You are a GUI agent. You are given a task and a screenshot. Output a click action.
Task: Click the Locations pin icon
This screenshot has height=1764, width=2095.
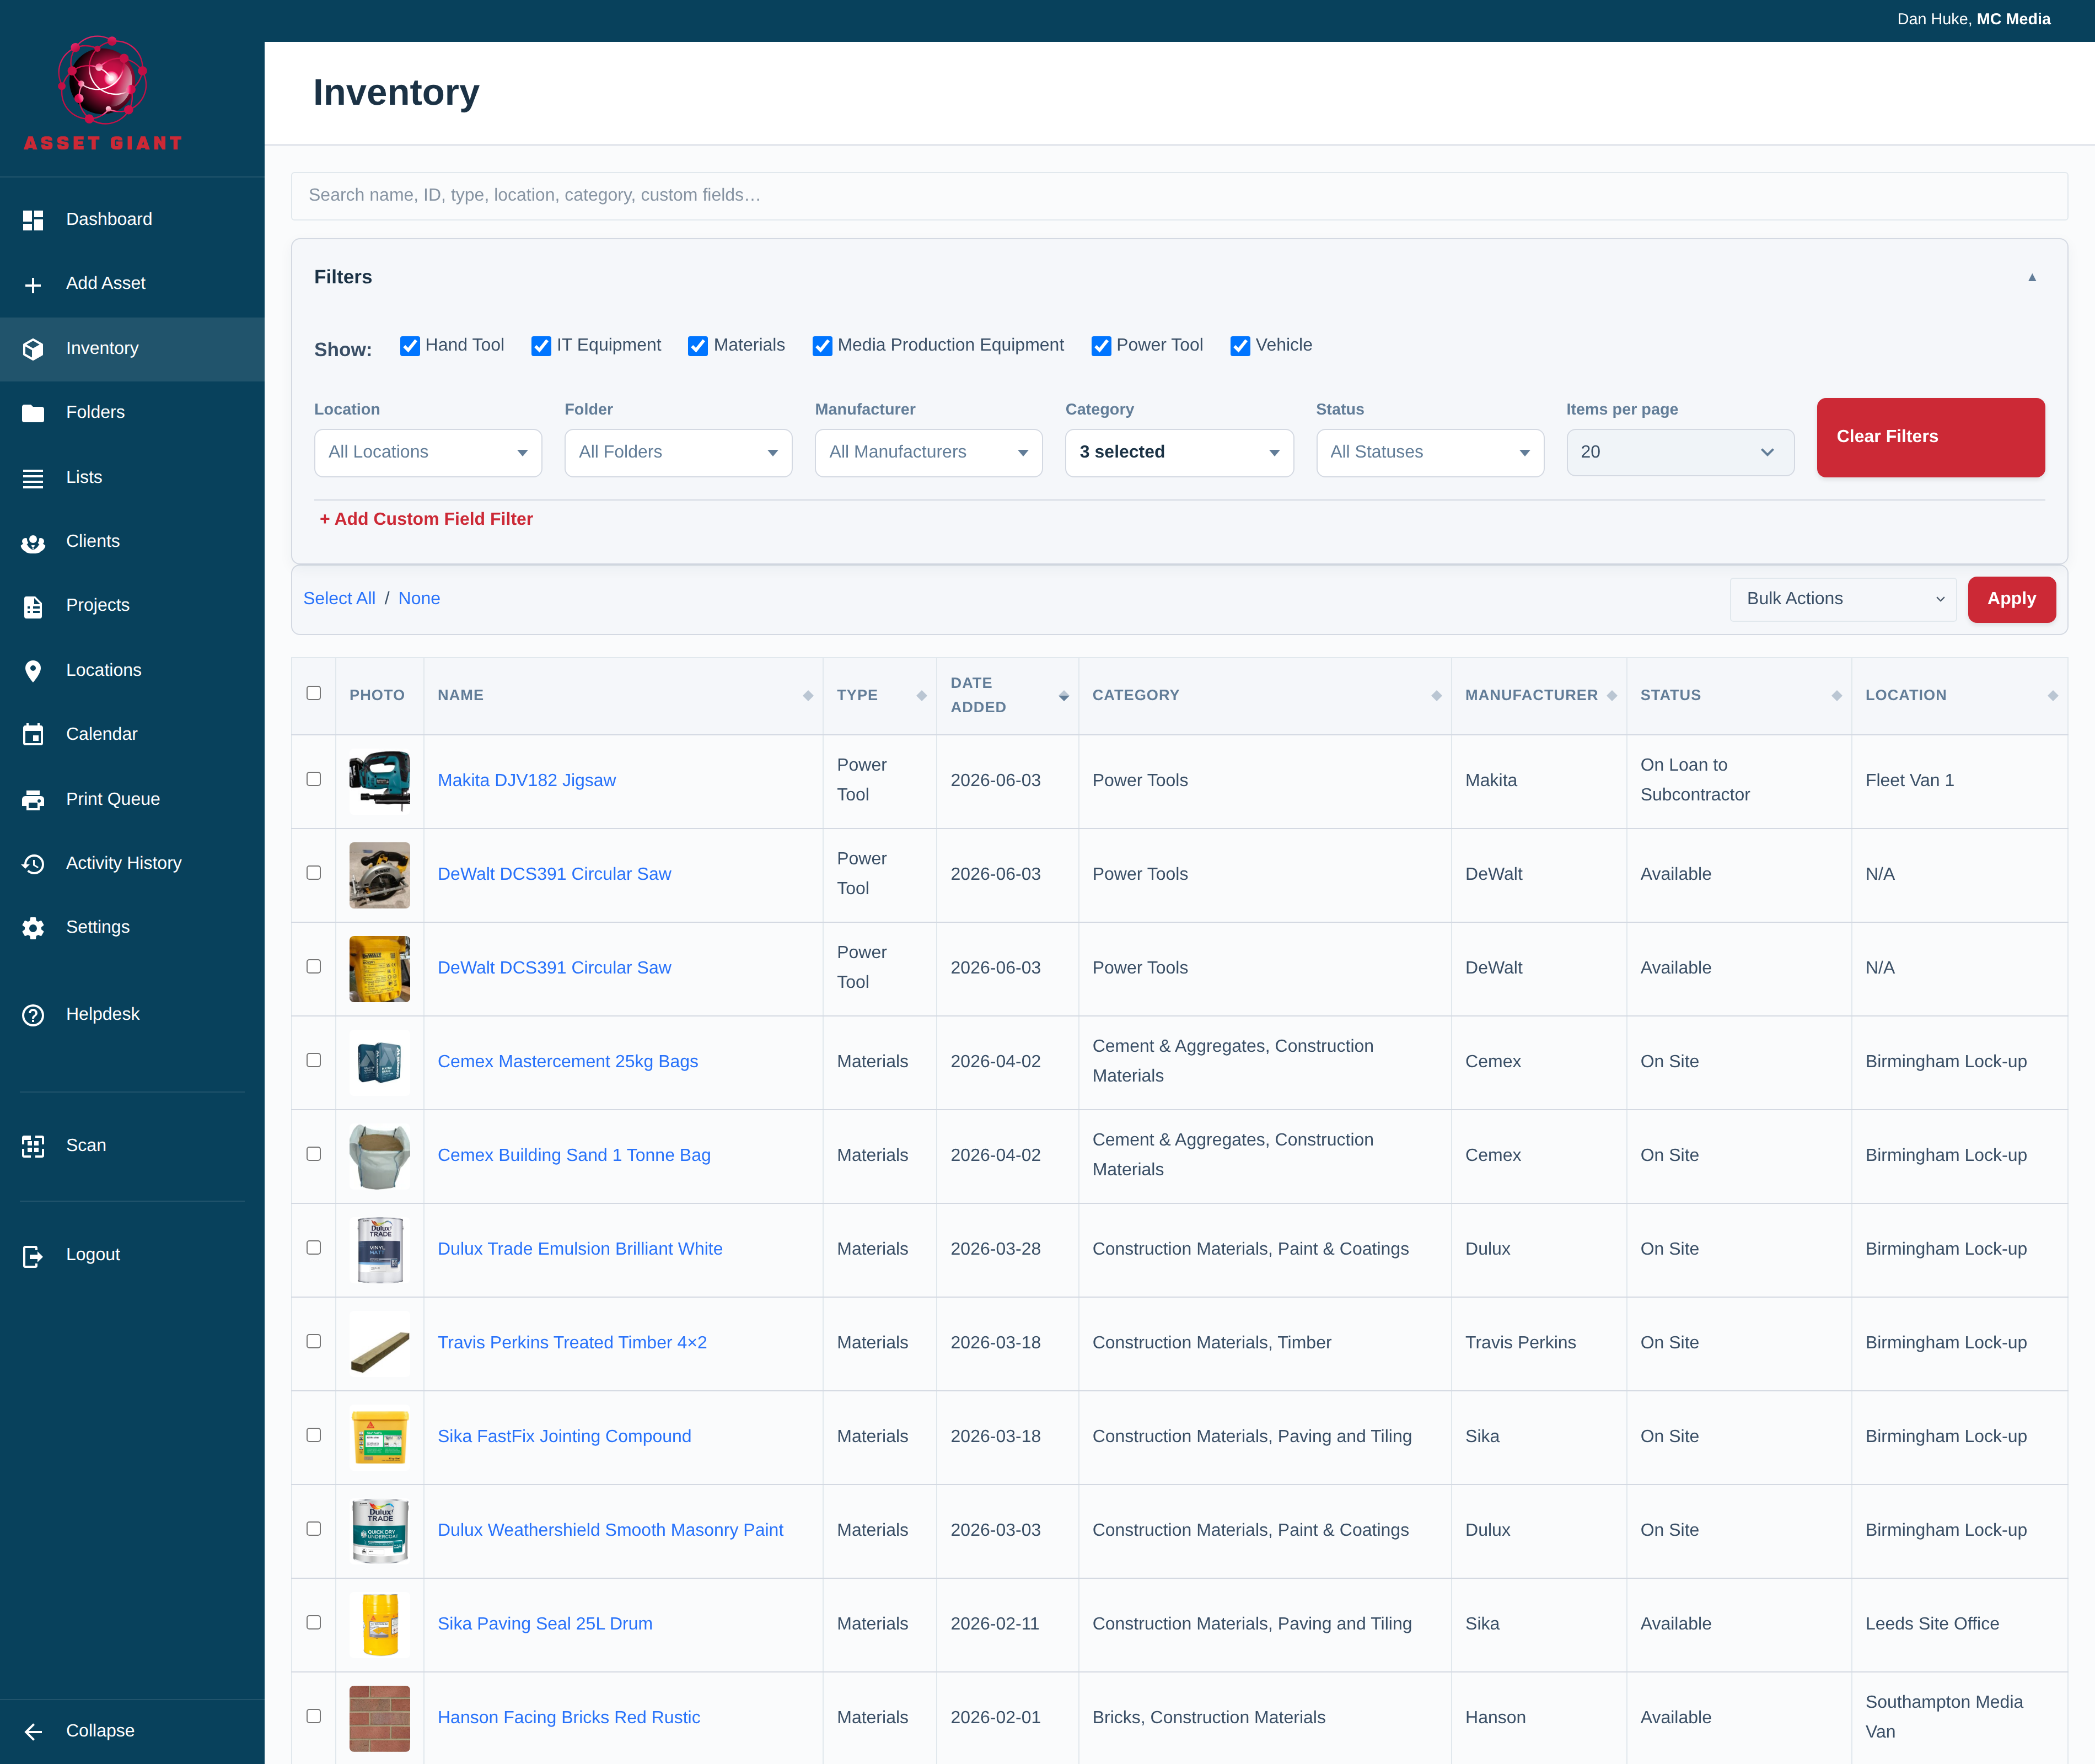coord(33,671)
